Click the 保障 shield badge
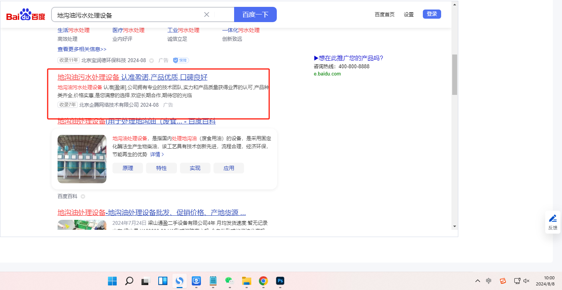The height and width of the screenshot is (290, 562). coord(181,60)
